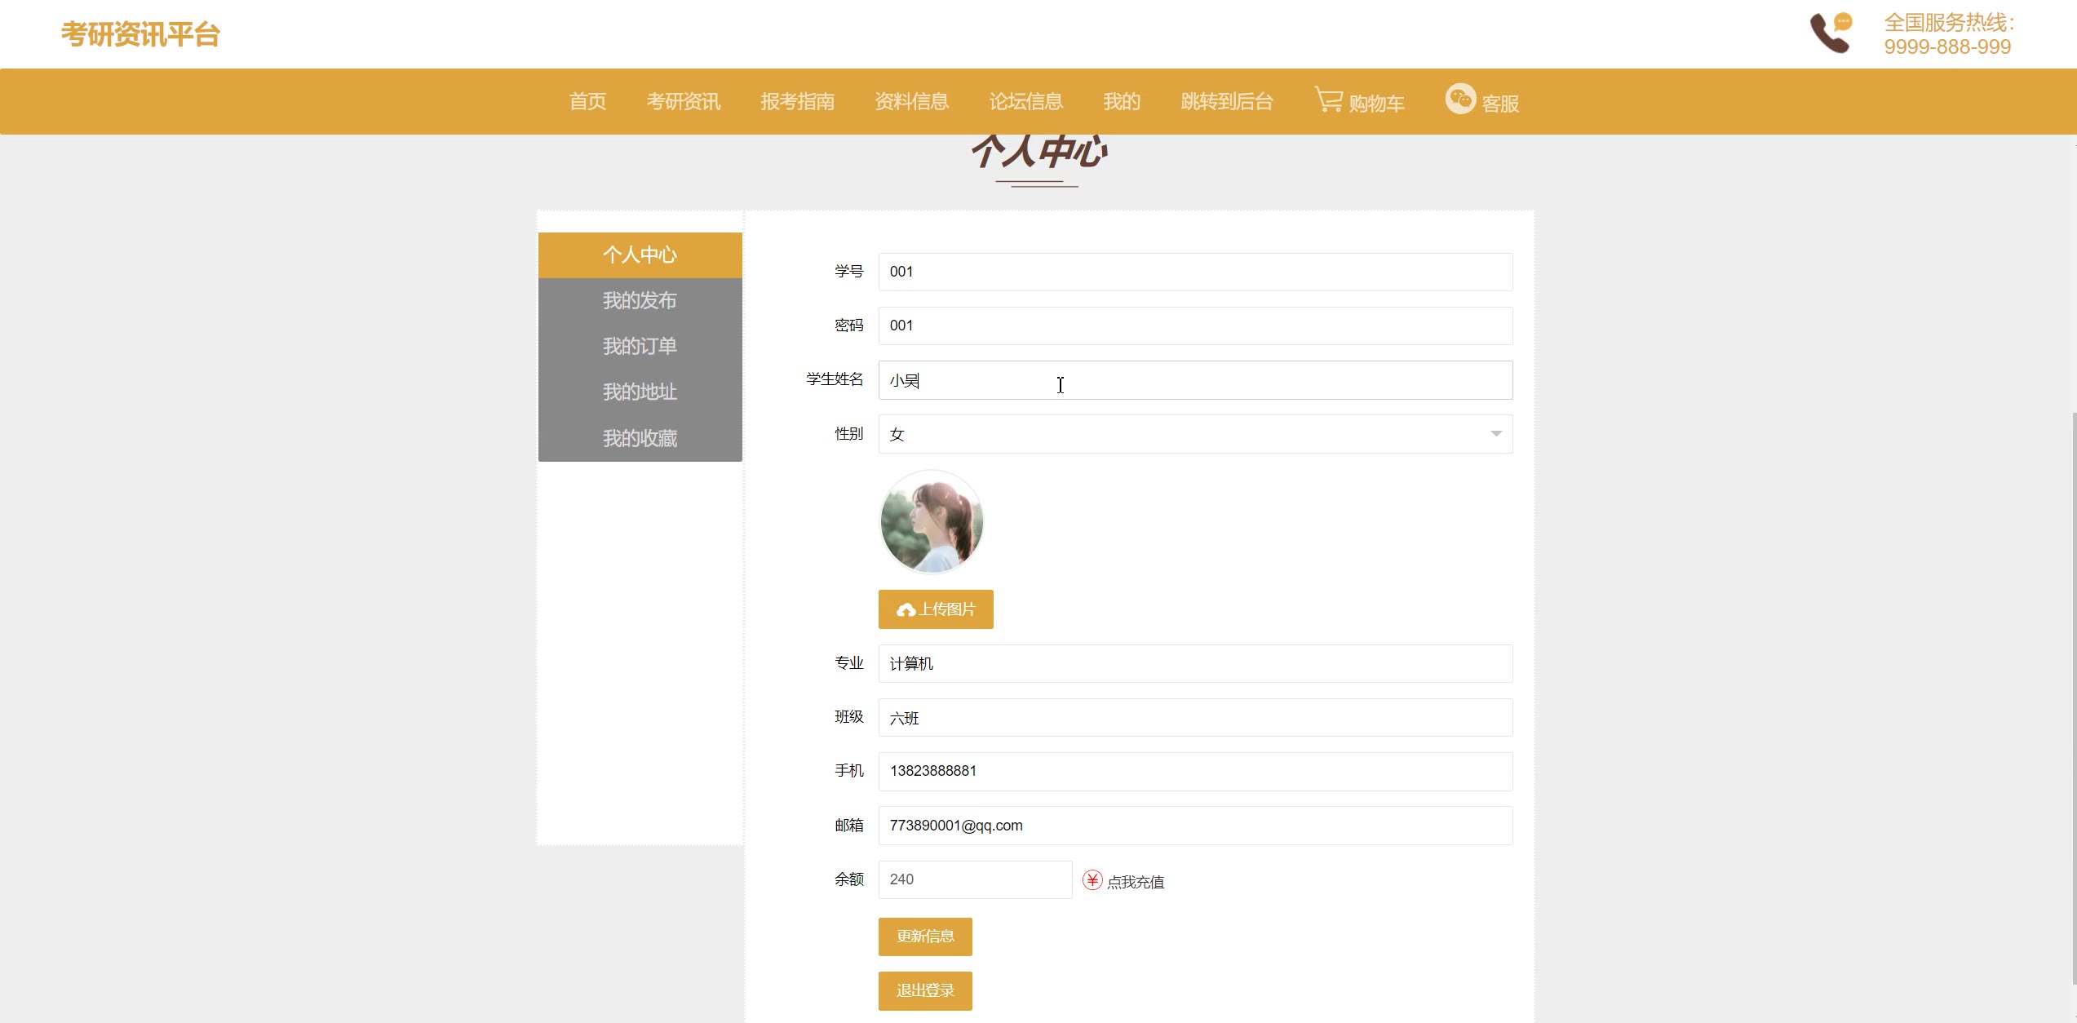The height and width of the screenshot is (1023, 2077).
Task: Focus the 邮箱 input field
Action: click(1194, 826)
